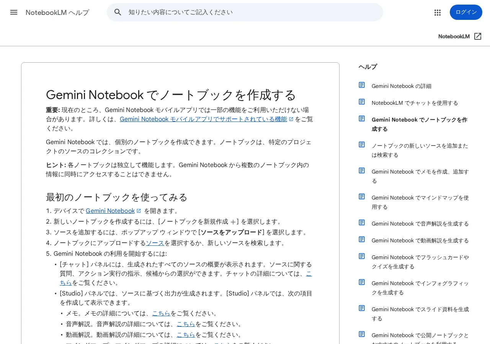
Task: Go to インフォグラフィックを生成する article
Action: tap(420, 288)
